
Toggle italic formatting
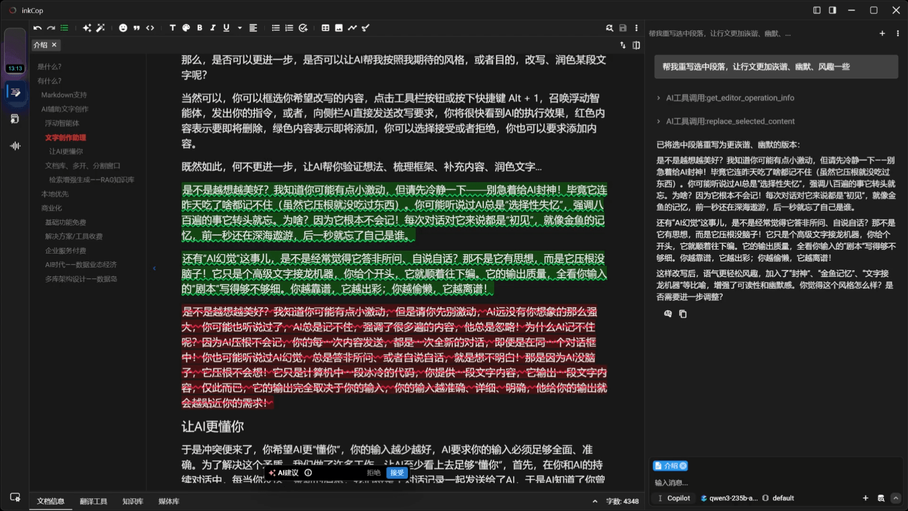tap(213, 28)
